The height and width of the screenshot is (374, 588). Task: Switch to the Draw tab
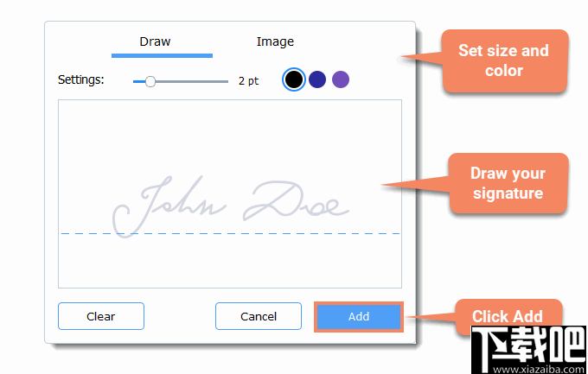click(x=155, y=41)
